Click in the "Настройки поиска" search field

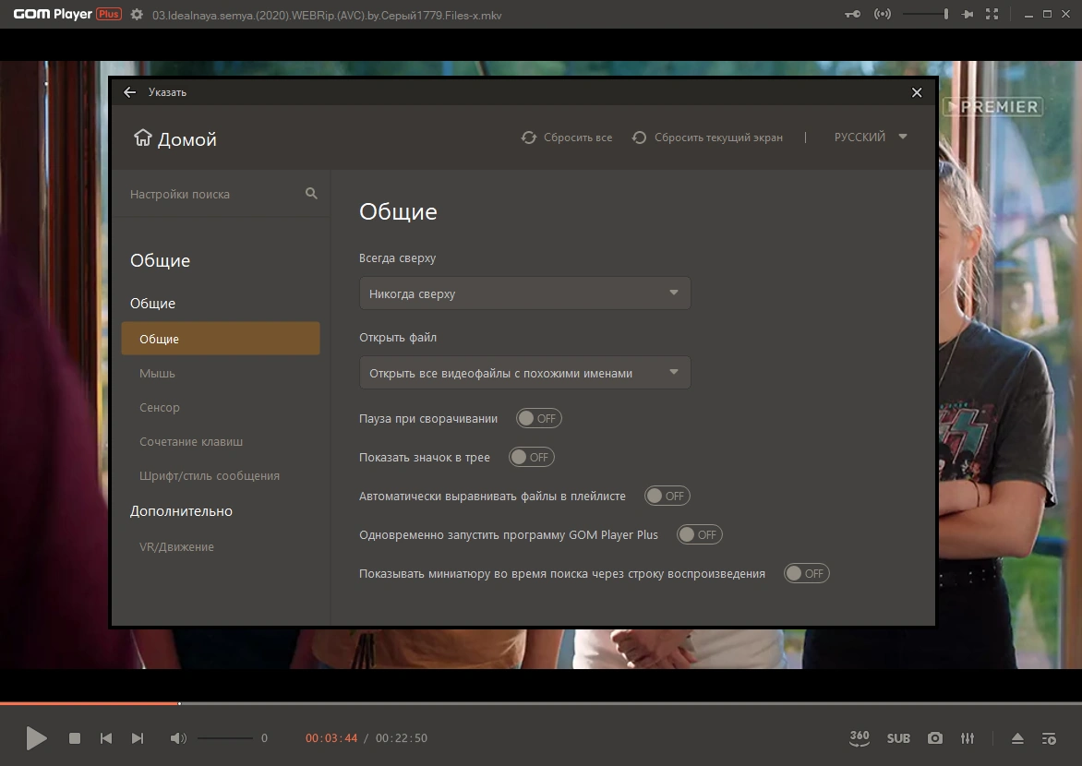tap(221, 194)
